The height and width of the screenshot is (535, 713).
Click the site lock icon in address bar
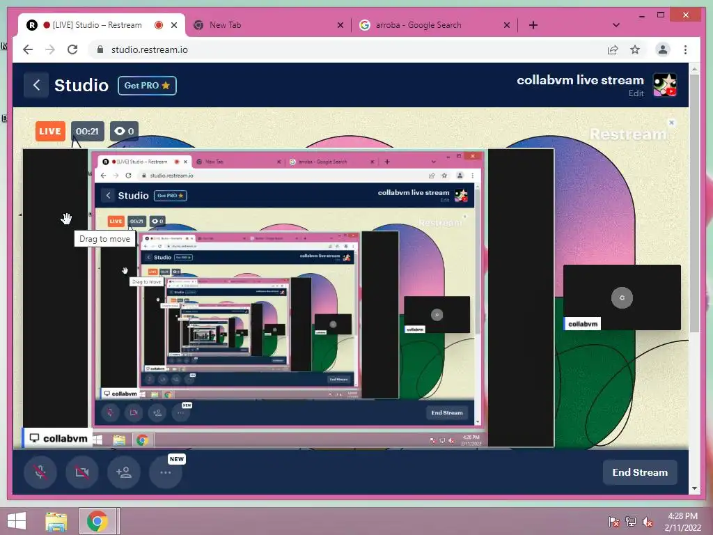pos(100,49)
